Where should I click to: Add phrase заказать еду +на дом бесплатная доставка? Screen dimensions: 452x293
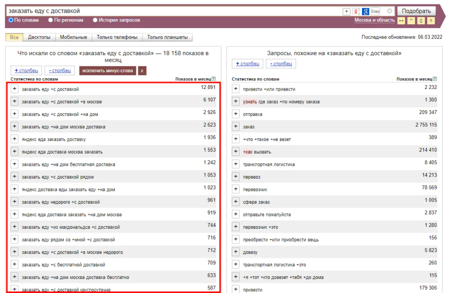15,164
